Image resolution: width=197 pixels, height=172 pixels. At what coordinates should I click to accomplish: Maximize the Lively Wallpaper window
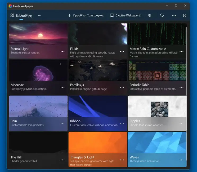(x=176, y=6)
